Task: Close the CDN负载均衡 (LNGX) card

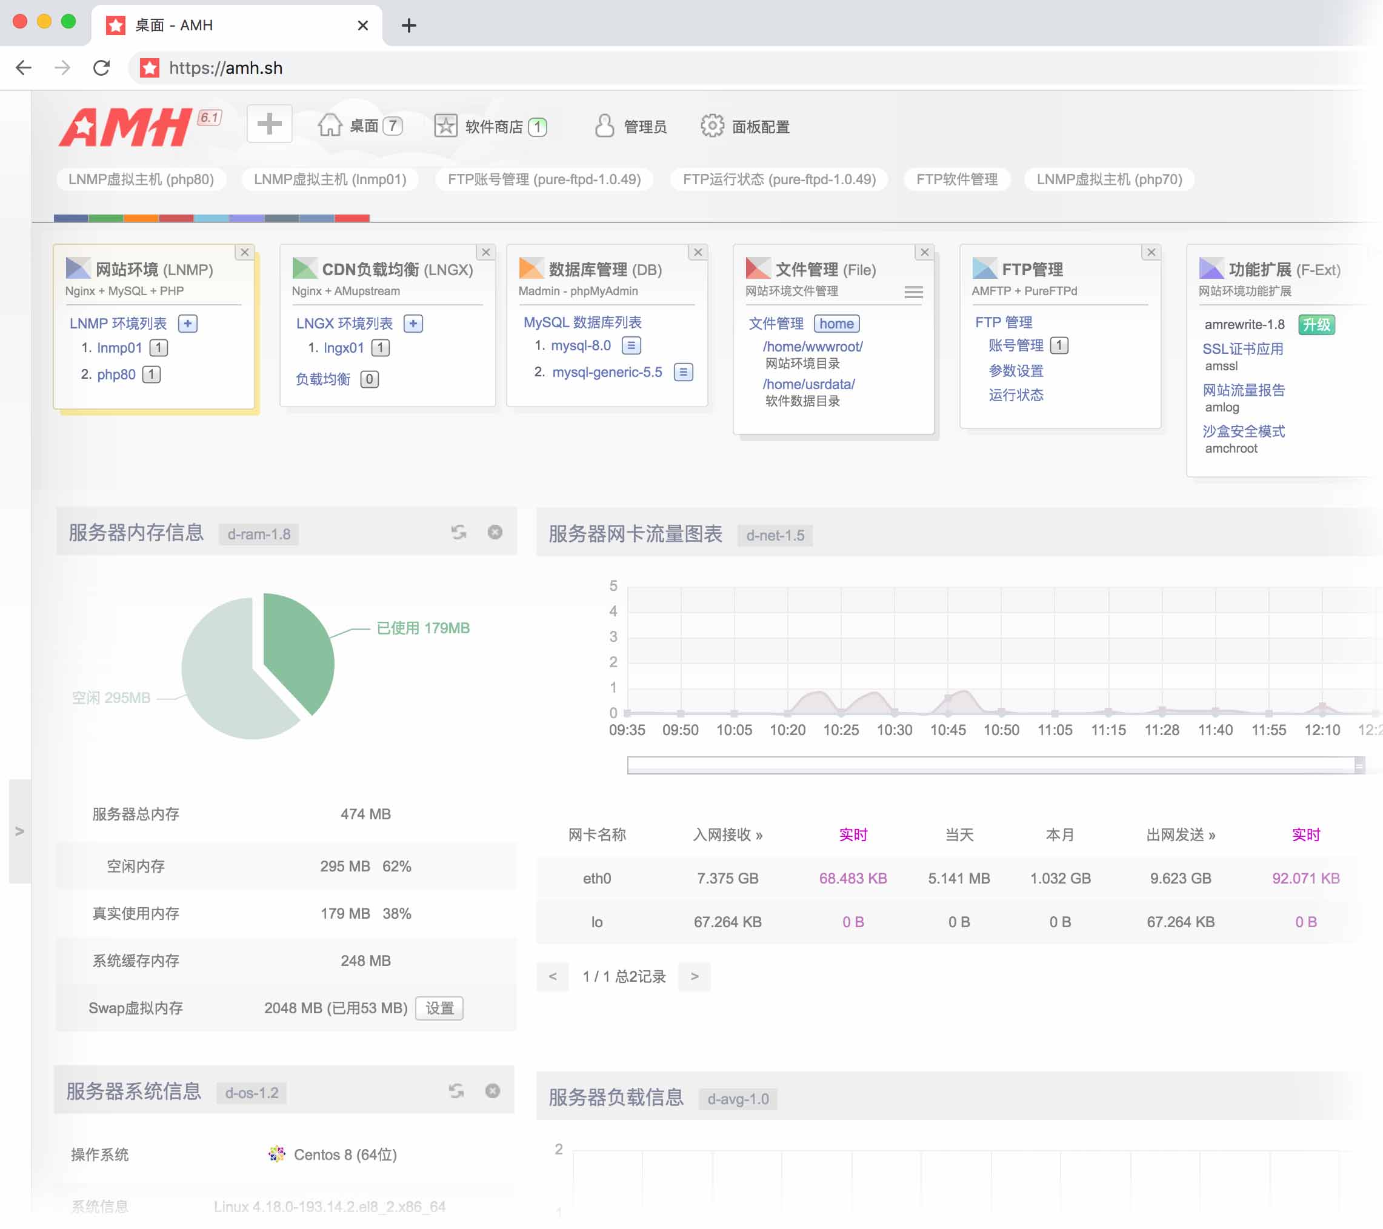Action: 486,251
